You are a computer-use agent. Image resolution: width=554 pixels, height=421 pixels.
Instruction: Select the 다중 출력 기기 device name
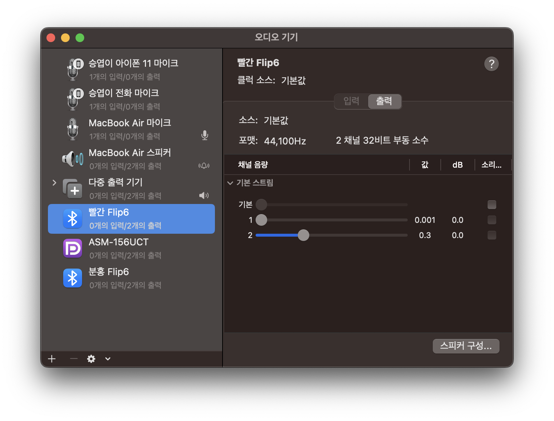115,182
